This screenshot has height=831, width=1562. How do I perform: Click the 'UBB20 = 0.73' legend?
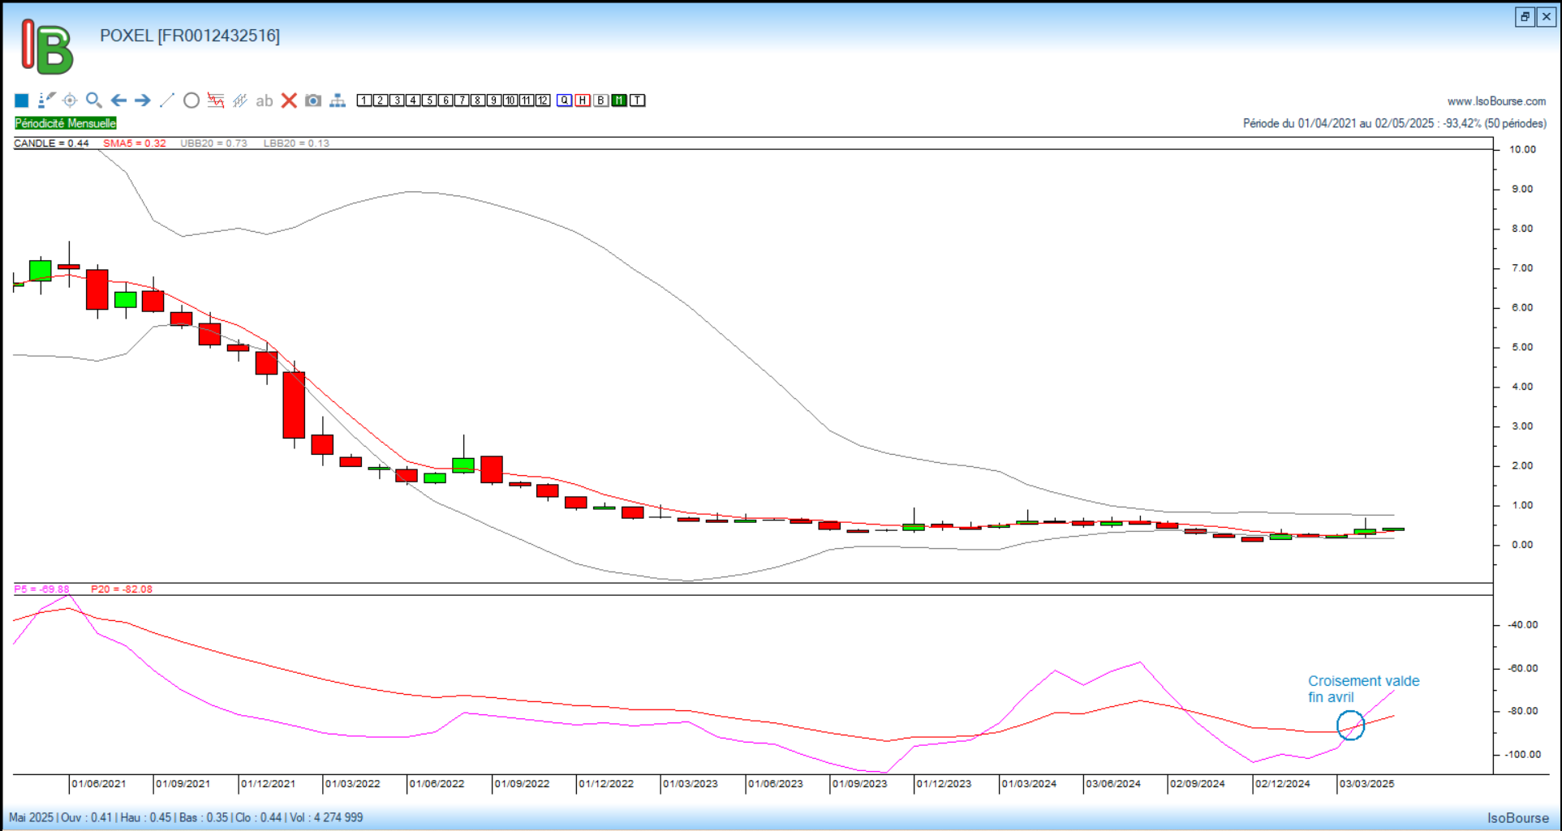pyautogui.click(x=214, y=143)
